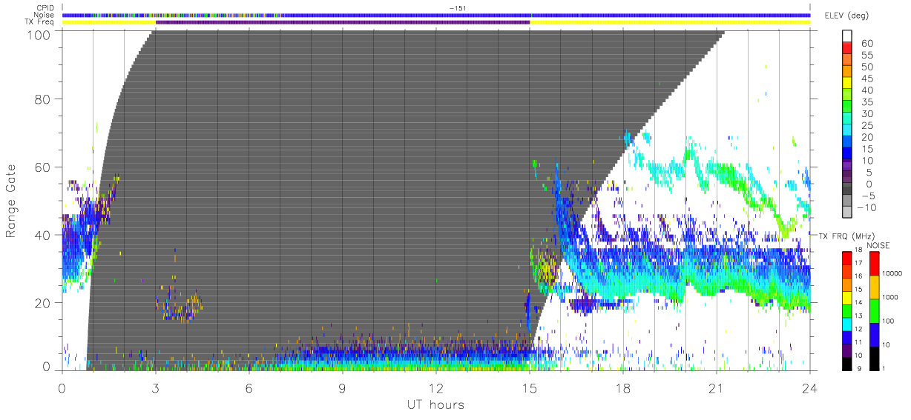Click the 18 tick on UT hours axis

point(623,388)
